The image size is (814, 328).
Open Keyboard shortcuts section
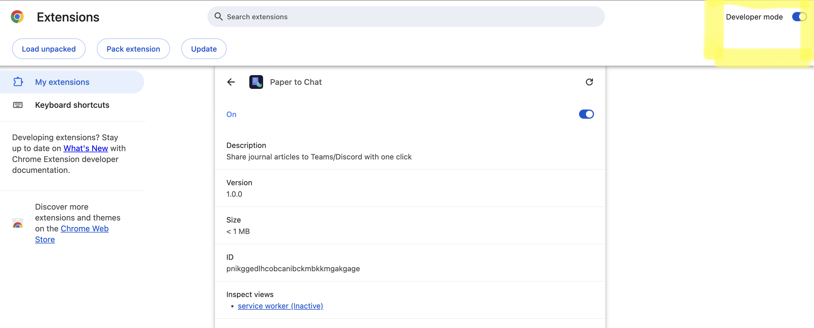(72, 105)
